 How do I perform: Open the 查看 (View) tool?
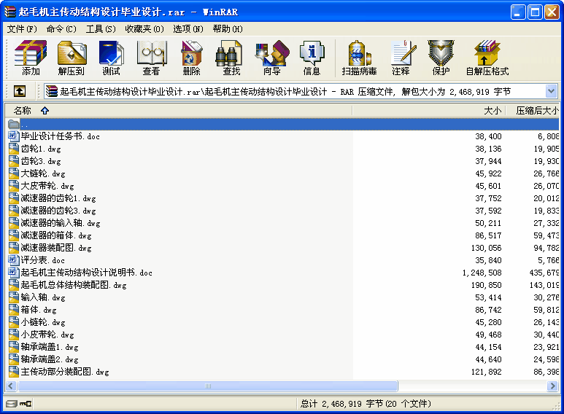151,58
